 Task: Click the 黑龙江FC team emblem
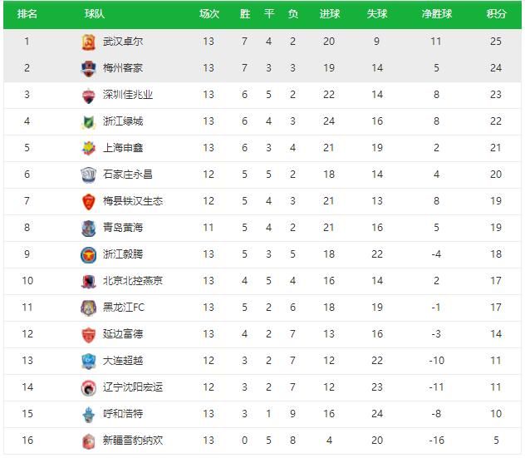pos(88,308)
